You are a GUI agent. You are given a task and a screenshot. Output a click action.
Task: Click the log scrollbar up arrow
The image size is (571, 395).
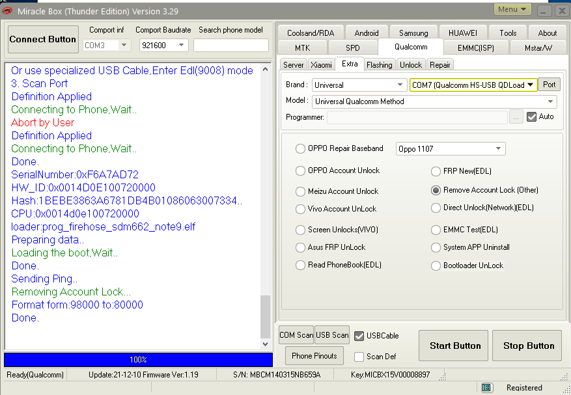[265, 69]
